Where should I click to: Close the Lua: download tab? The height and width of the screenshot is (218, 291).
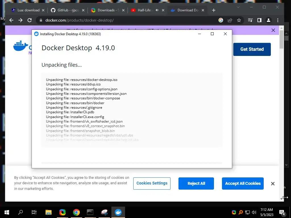(43, 10)
